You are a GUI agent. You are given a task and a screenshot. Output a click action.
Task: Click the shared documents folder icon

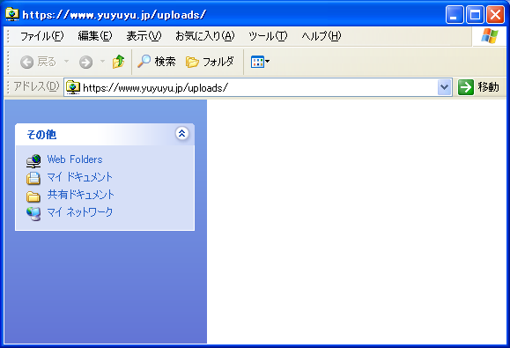(x=33, y=196)
